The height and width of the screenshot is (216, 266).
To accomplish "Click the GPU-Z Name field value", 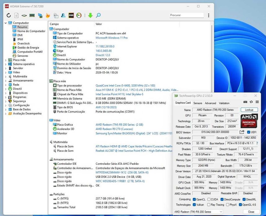I will pyautogui.click(x=215, y=110).
